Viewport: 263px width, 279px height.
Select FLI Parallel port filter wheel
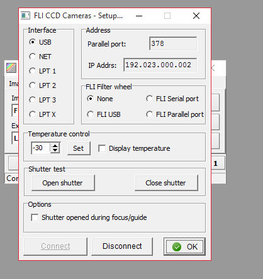pos(149,114)
